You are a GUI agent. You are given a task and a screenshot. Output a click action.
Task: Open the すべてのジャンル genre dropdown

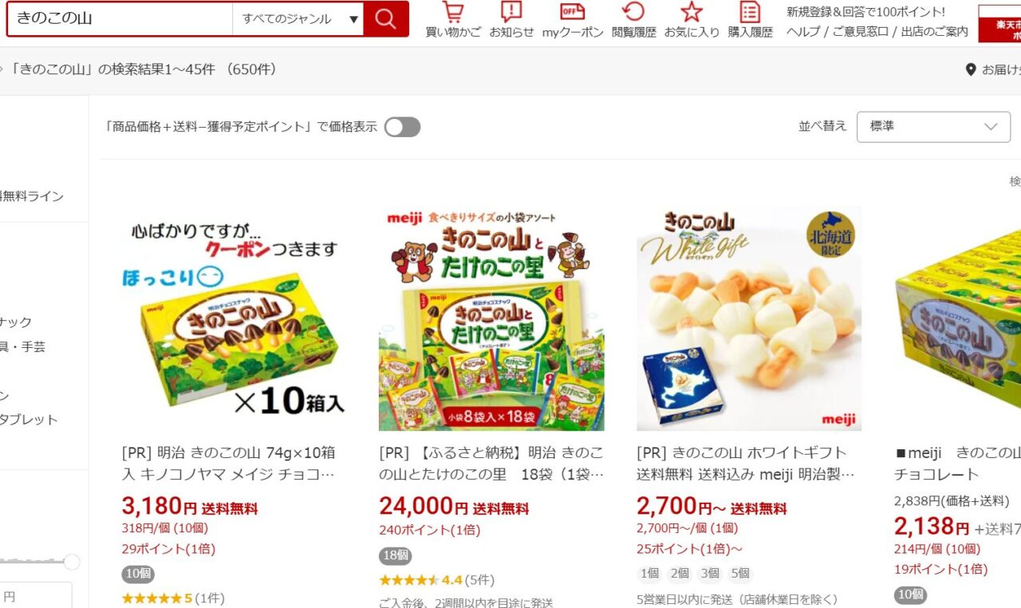(298, 19)
